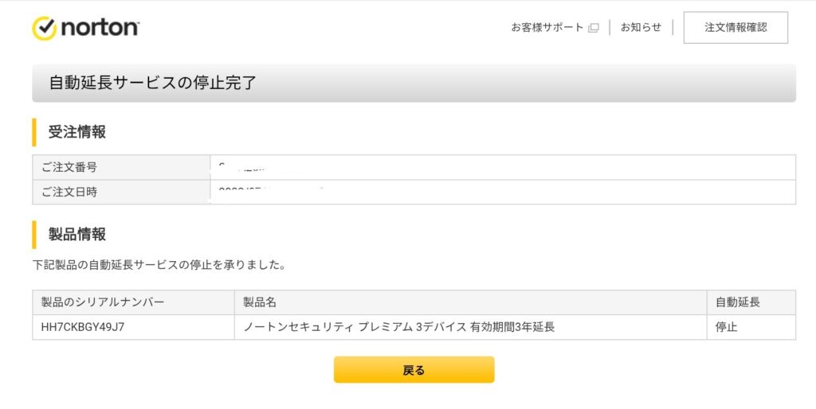Image resolution: width=816 pixels, height=409 pixels.
Task: Click the norton wordmark text
Action: [100, 28]
